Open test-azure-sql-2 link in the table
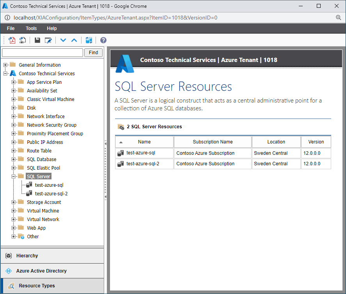The image size is (346, 294). (143, 164)
